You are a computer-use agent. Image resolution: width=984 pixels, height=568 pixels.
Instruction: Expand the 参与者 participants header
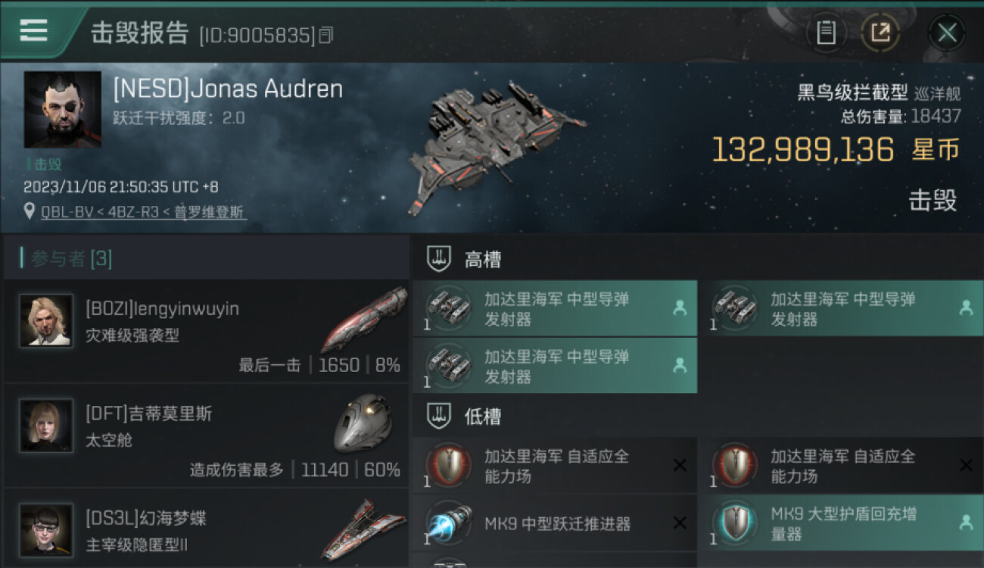pos(206,258)
